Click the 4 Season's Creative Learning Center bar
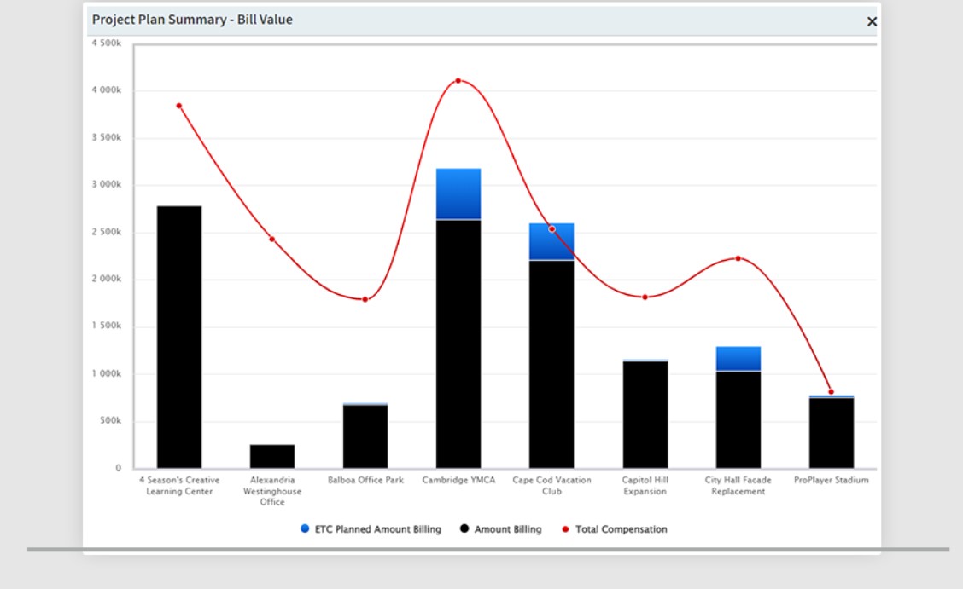 [x=179, y=337]
